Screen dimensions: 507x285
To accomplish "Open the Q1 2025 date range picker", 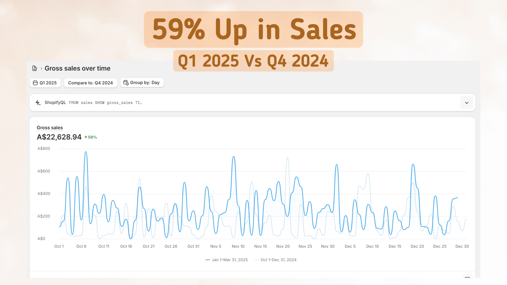I will (x=45, y=83).
